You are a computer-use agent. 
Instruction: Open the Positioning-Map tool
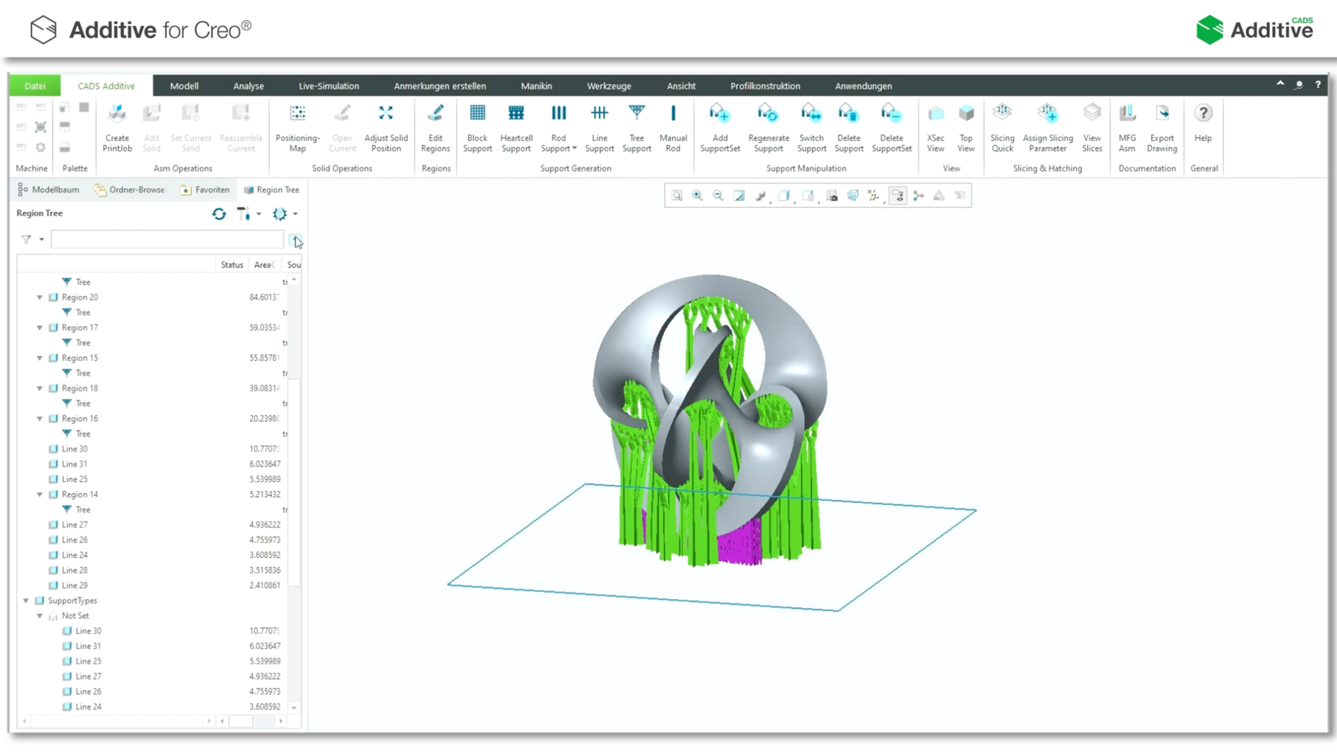point(297,128)
